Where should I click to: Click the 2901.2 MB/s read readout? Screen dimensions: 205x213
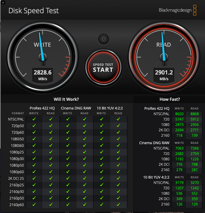164,75
